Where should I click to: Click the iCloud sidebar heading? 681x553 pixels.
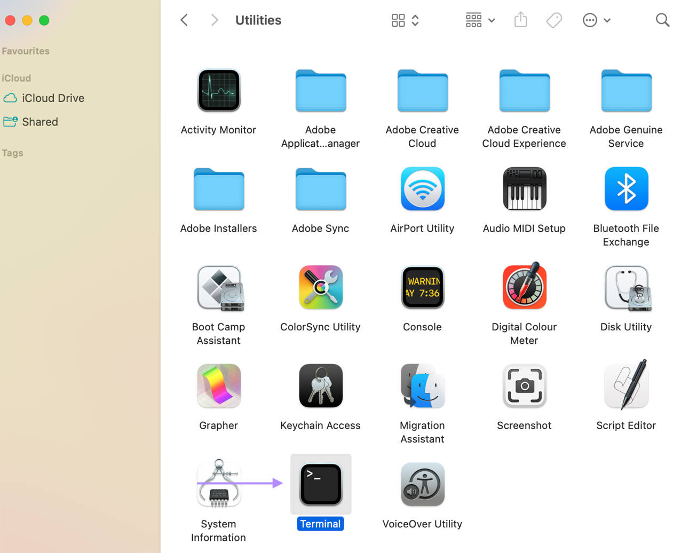16,78
